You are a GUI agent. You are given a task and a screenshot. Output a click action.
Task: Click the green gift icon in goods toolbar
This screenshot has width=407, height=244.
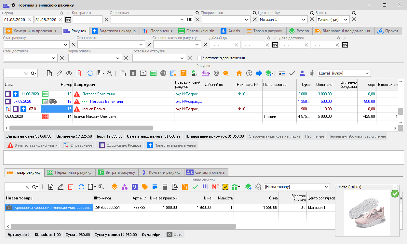point(235,187)
